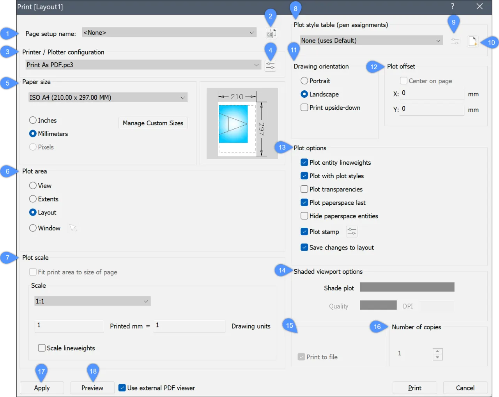Viewport: 499px width, 397px height.
Task: Increase the Number of copies stepper
Action: 437,351
